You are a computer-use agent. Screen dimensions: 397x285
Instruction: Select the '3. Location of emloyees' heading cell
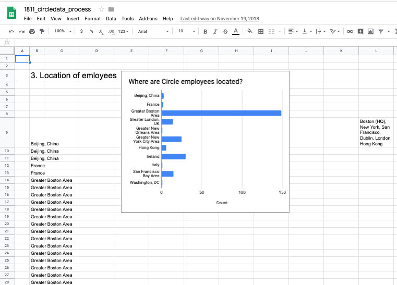(x=74, y=76)
